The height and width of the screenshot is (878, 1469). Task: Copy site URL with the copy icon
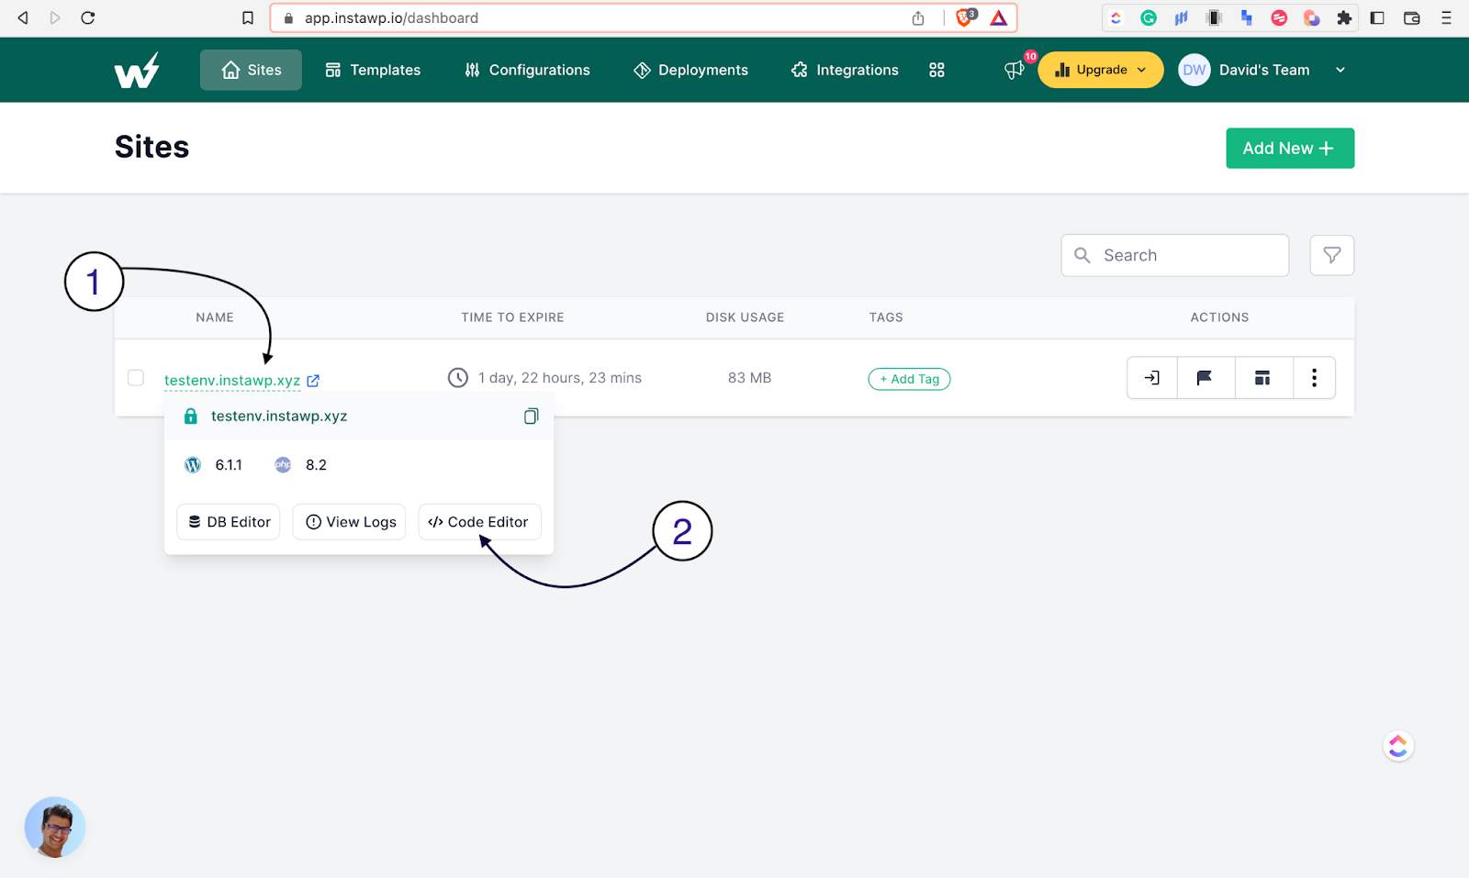531,417
